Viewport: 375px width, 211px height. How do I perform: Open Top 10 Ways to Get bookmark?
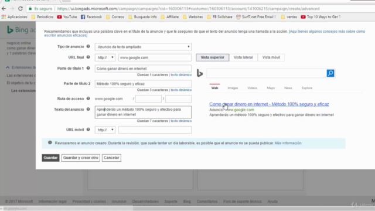tap(321, 17)
